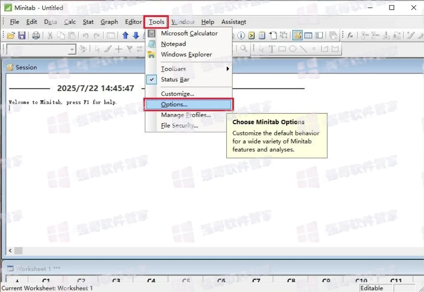Click the Save floppy disk icon
Viewport: 424px width, 292px height.
pyautogui.click(x=21, y=35)
